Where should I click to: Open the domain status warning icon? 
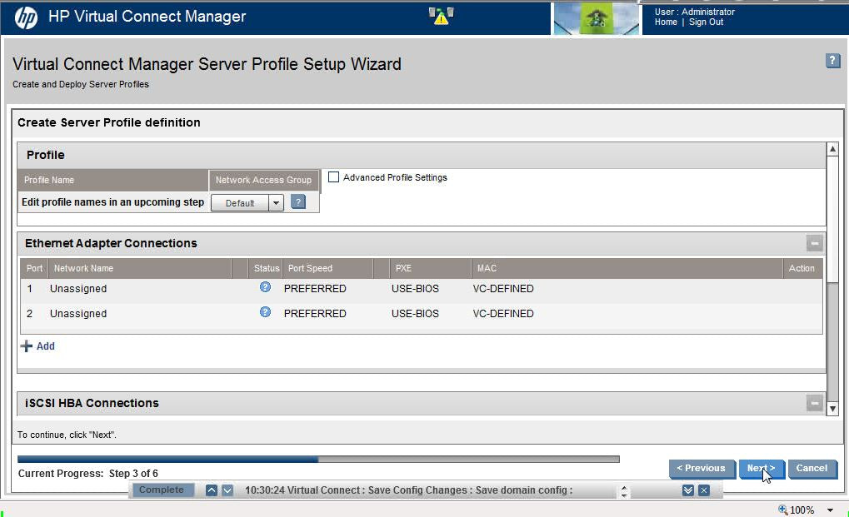[x=441, y=16]
